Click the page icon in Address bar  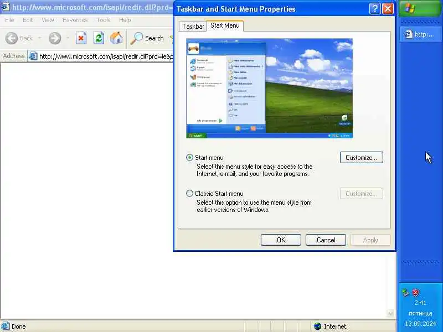click(x=33, y=56)
